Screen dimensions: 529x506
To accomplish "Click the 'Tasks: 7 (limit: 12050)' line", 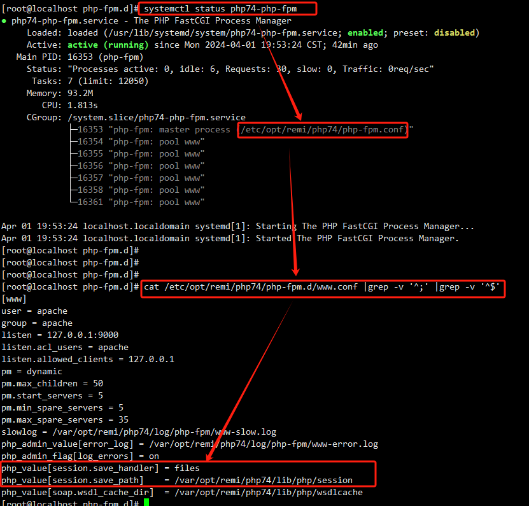I will (x=90, y=81).
